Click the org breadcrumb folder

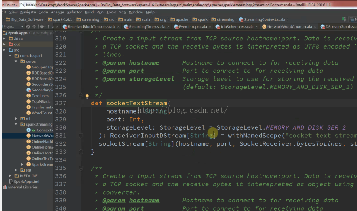160,19
